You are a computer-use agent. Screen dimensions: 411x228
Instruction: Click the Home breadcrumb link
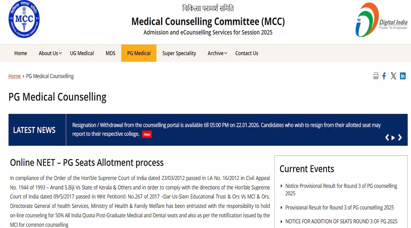(x=14, y=76)
